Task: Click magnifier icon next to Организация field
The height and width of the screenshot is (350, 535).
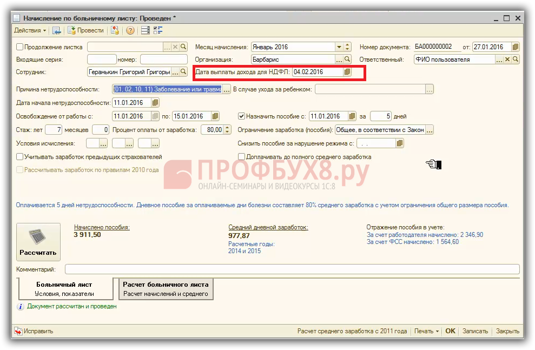Action: pyautogui.click(x=347, y=60)
